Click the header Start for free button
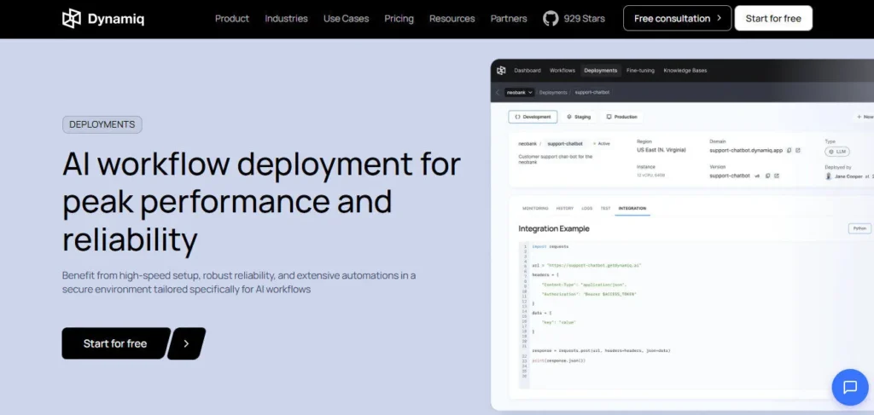Image resolution: width=874 pixels, height=415 pixels. pyautogui.click(x=773, y=19)
